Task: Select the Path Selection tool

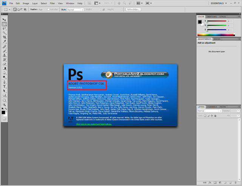Action: [x=4, y=91]
